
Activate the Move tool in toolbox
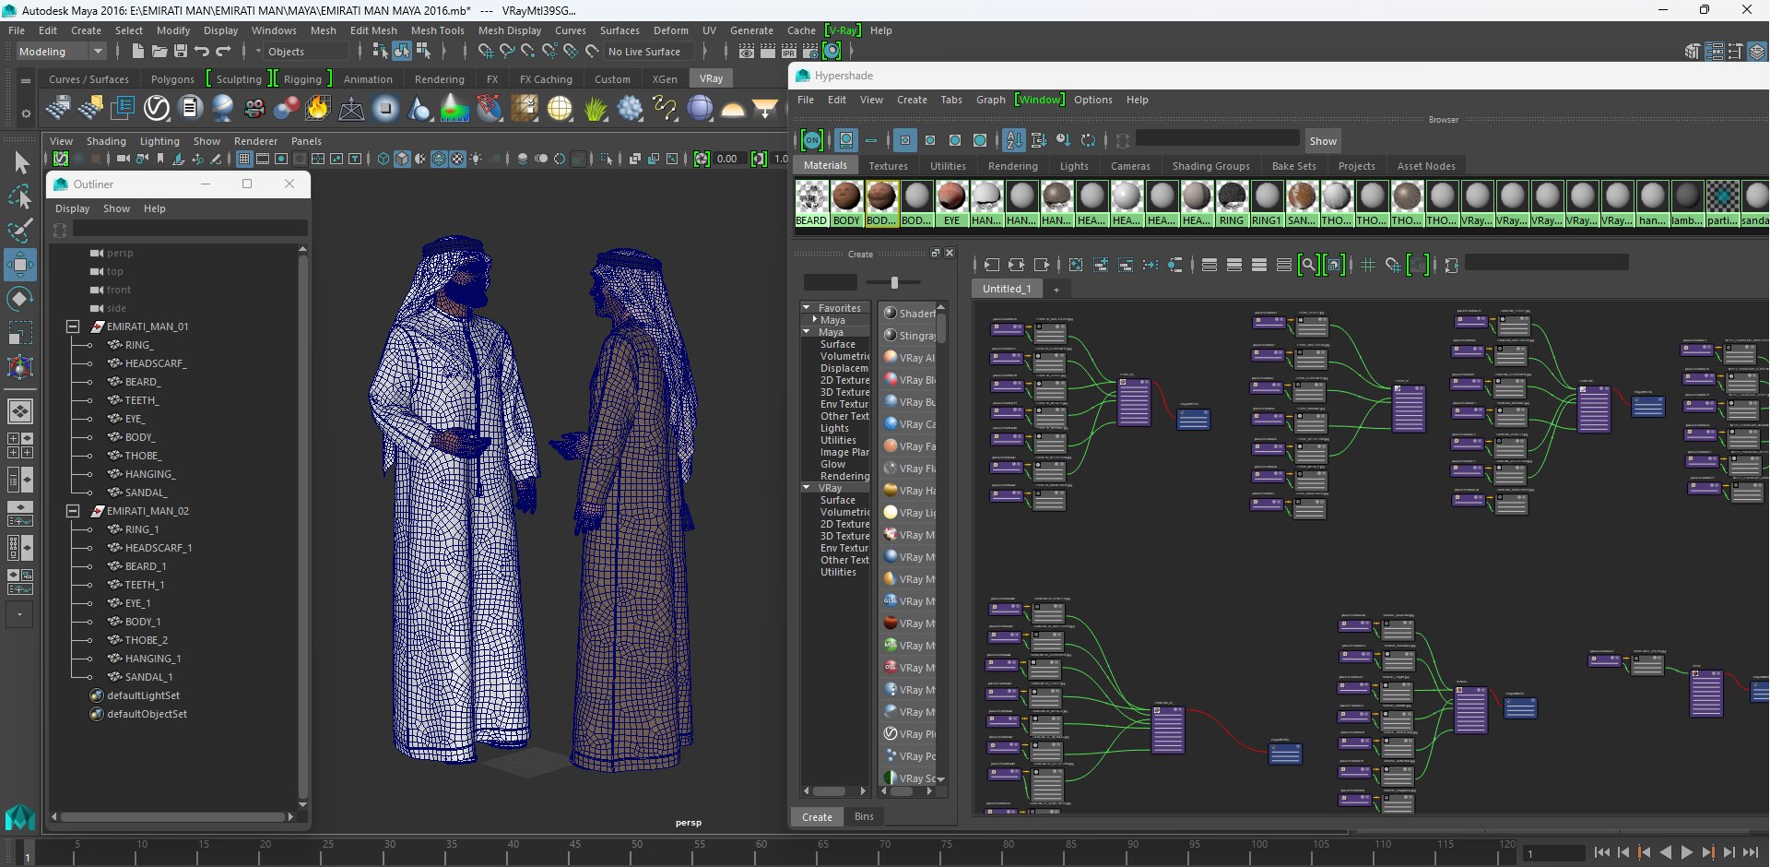pyautogui.click(x=20, y=265)
